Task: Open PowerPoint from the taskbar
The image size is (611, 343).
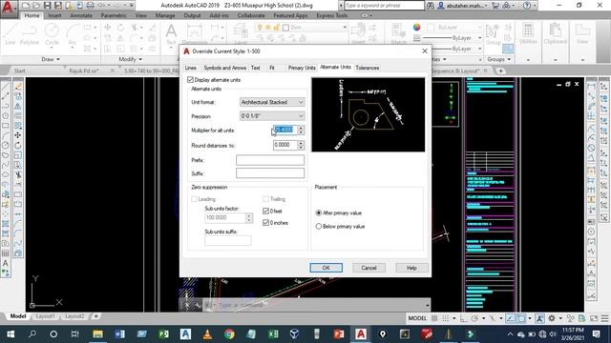Action: click(x=339, y=333)
